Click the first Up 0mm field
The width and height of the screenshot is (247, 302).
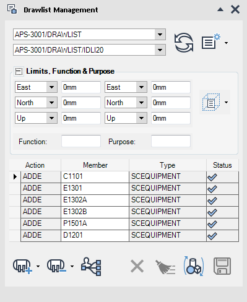(81, 118)
